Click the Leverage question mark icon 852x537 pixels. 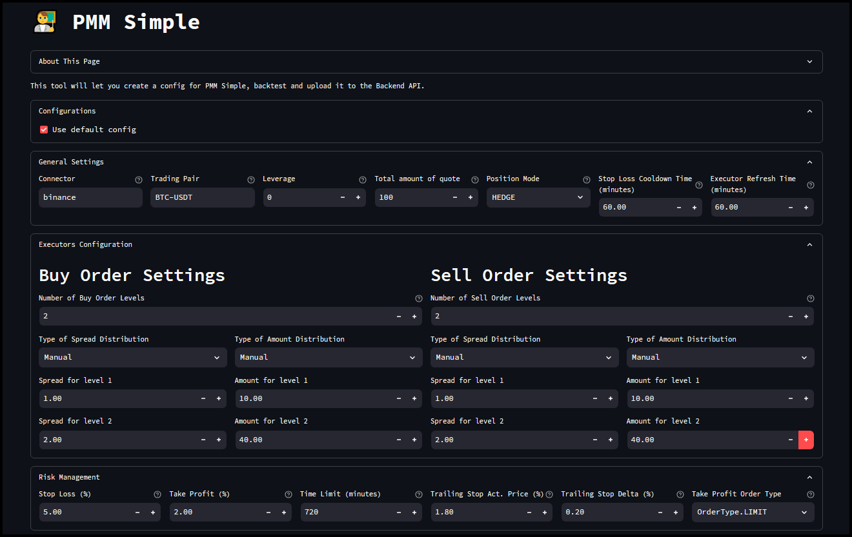click(x=362, y=179)
